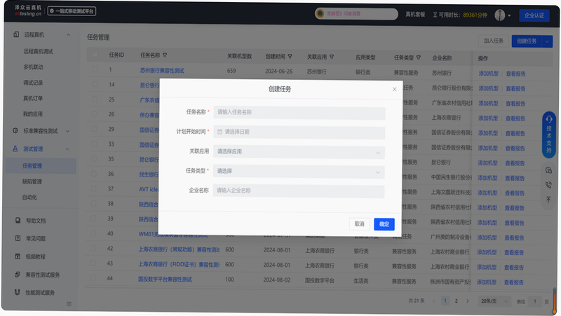
Task: Click the 泽众云真机 logo
Action: pyautogui.click(x=28, y=11)
